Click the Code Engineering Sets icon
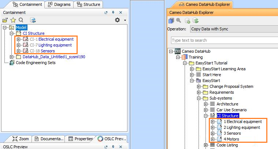This screenshot has width=278, height=149. click(12, 63)
